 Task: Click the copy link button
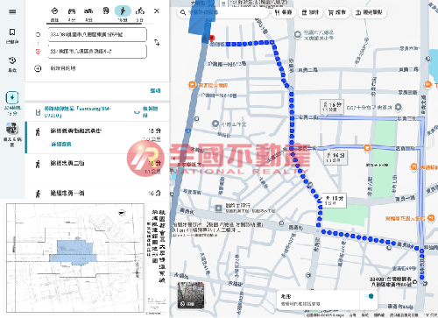(x=145, y=112)
